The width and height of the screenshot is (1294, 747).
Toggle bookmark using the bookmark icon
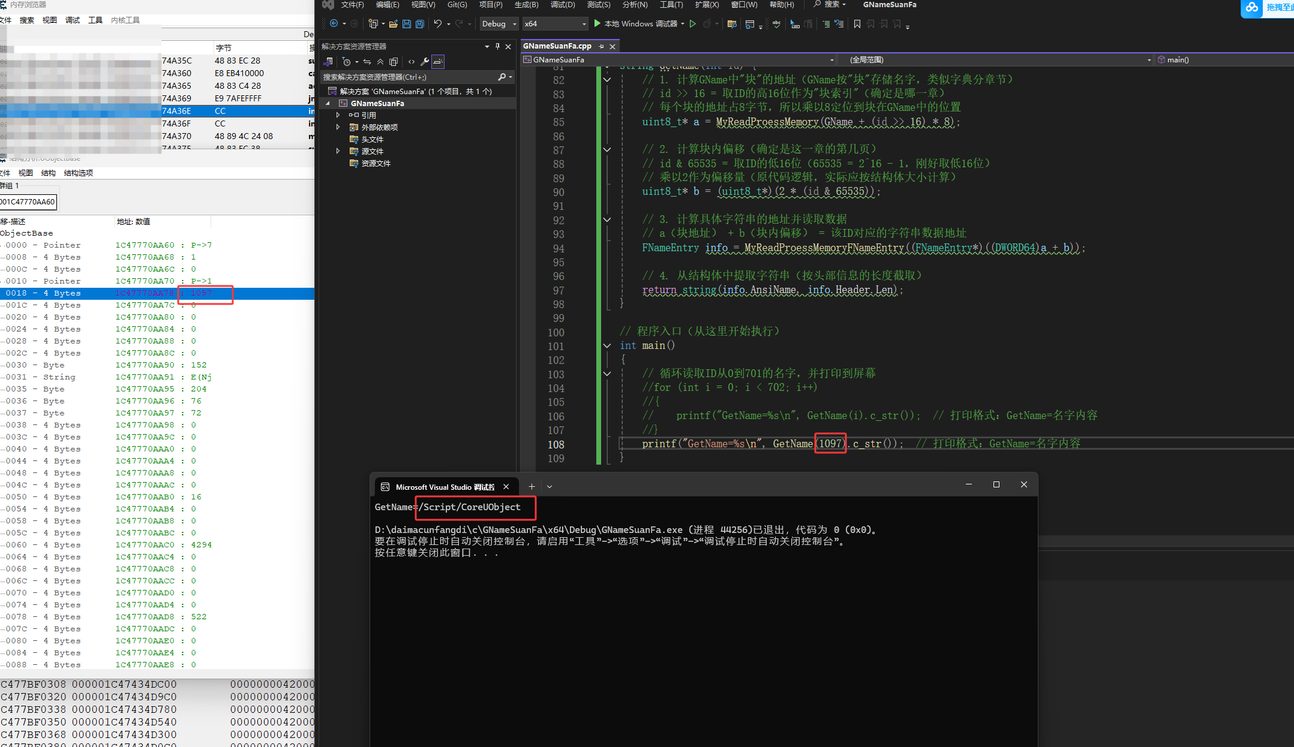pyautogui.click(x=857, y=24)
